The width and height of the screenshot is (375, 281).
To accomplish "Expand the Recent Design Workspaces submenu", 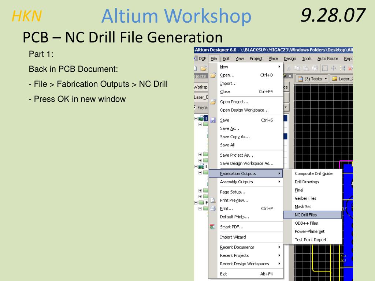I will (x=246, y=264).
